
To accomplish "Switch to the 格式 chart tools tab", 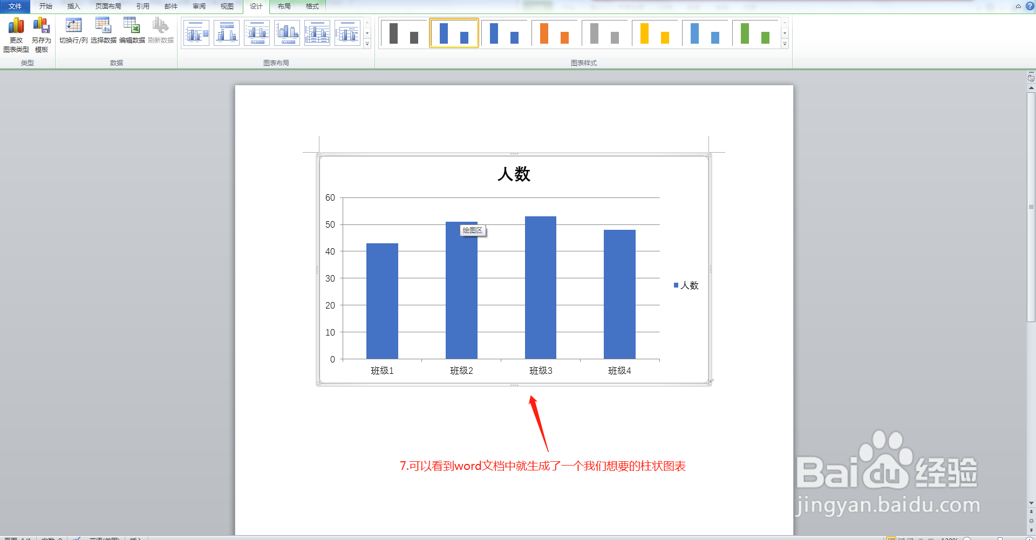I will [312, 6].
